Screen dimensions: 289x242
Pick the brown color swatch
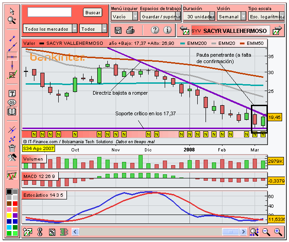point(9,204)
